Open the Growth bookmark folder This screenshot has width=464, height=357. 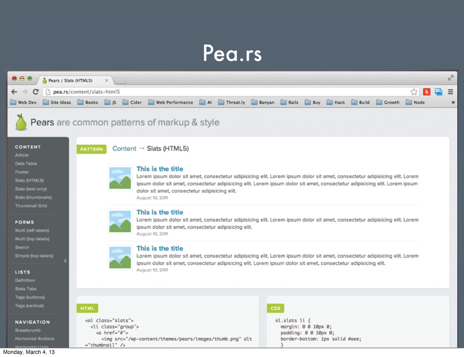tap(388, 102)
